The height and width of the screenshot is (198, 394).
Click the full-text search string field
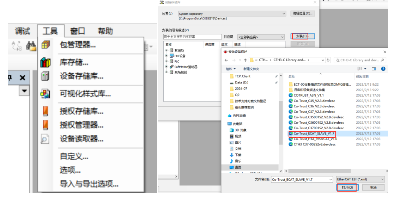pyautogui.click(x=192, y=37)
